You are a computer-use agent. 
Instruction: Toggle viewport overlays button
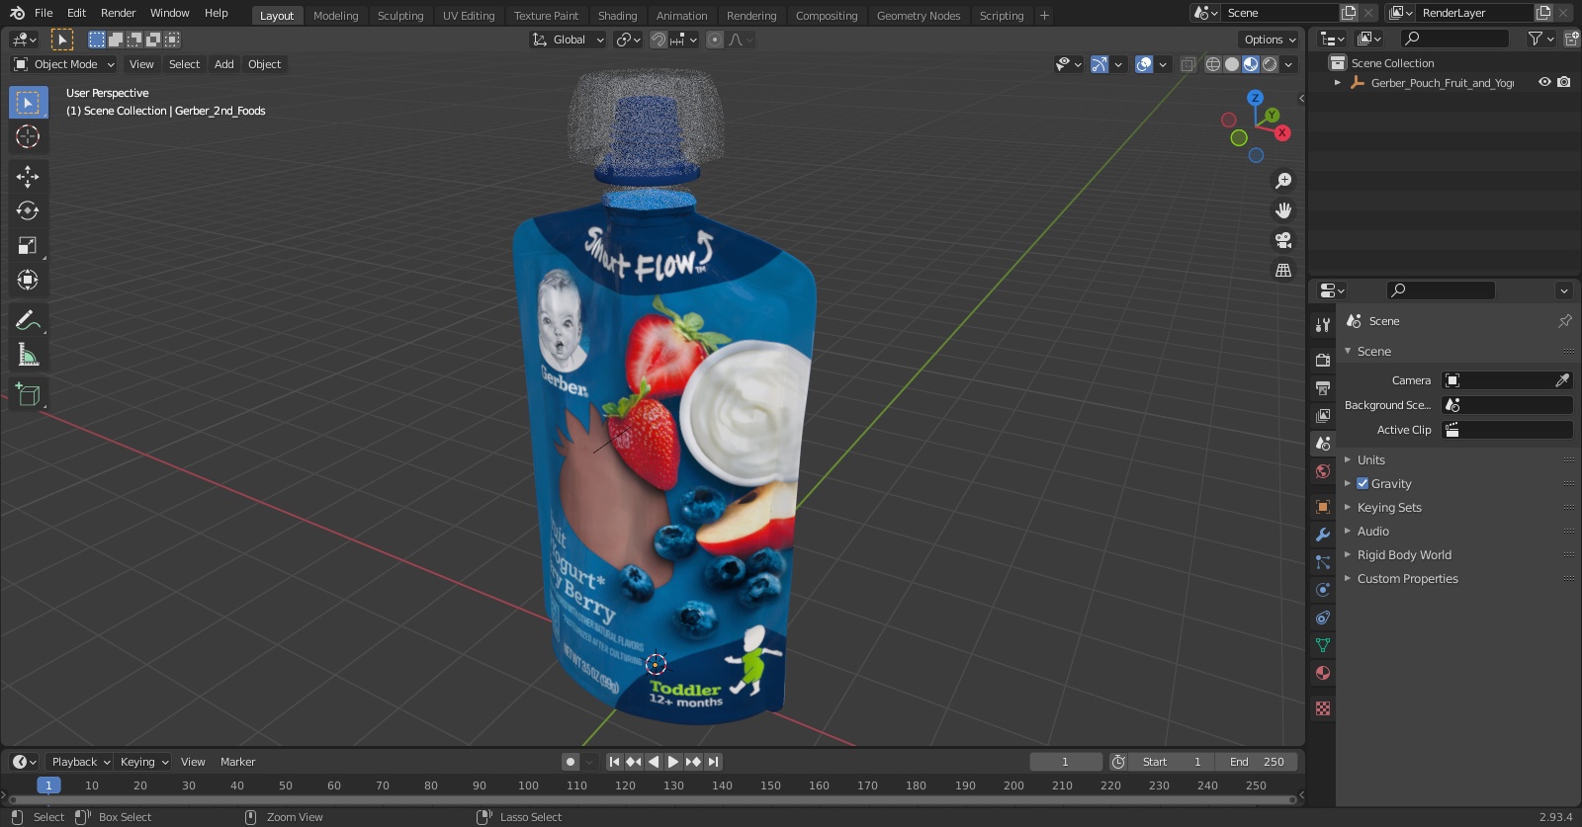(x=1144, y=64)
